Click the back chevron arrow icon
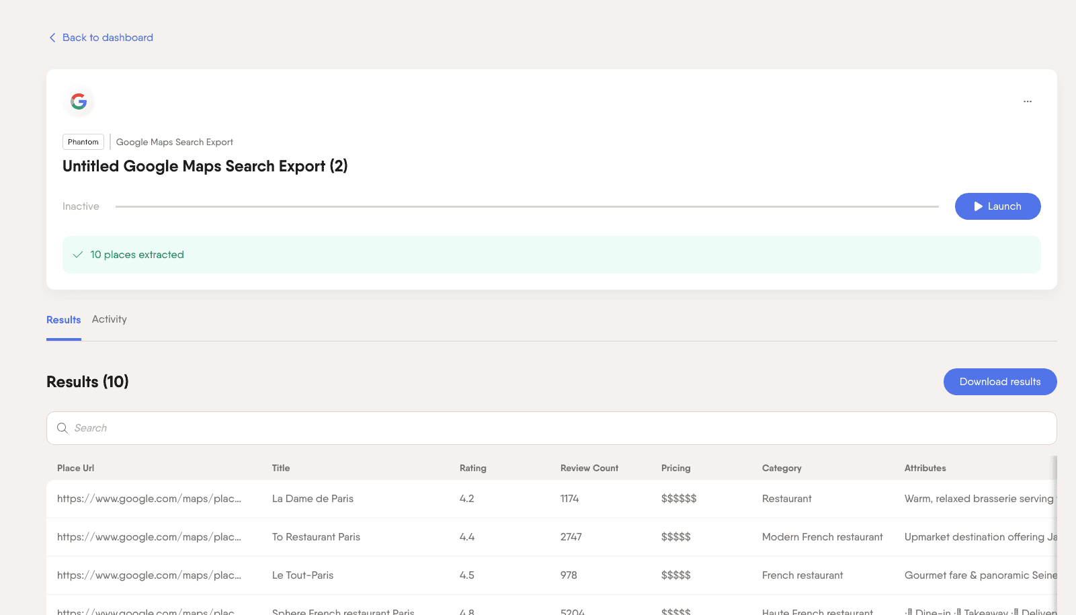This screenshot has height=615, width=1076. click(x=52, y=38)
